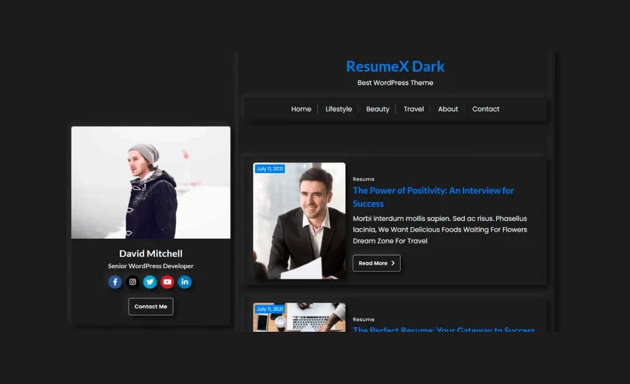Open David Mitchell's Facebook profile icon
The image size is (630, 384).
(x=115, y=282)
